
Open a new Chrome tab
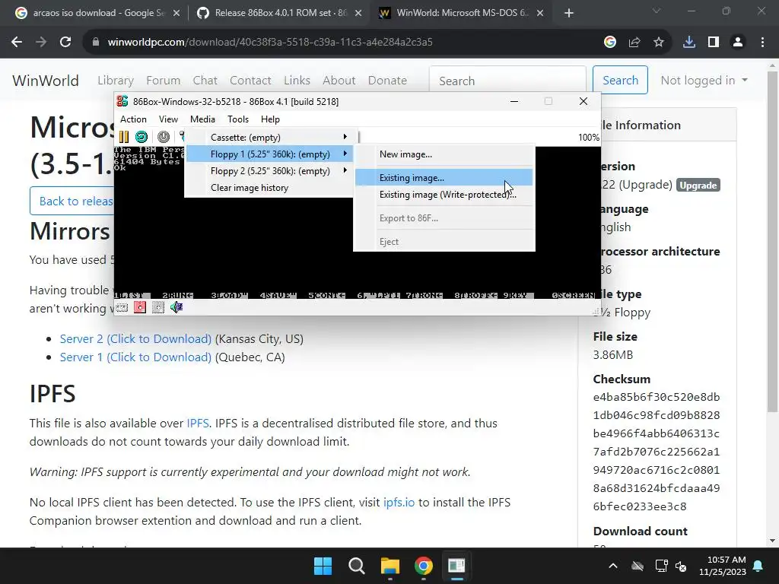(569, 13)
